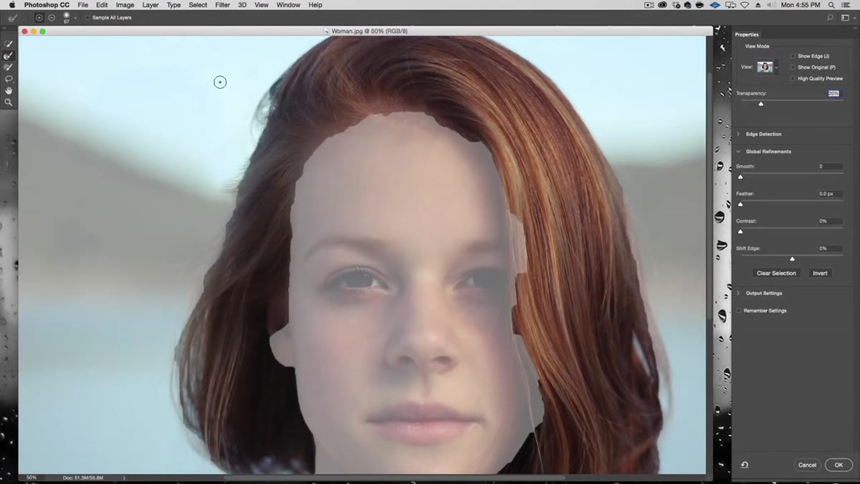860x484 pixels.
Task: Enable the Show Original (P) checkbox
Action: (793, 67)
